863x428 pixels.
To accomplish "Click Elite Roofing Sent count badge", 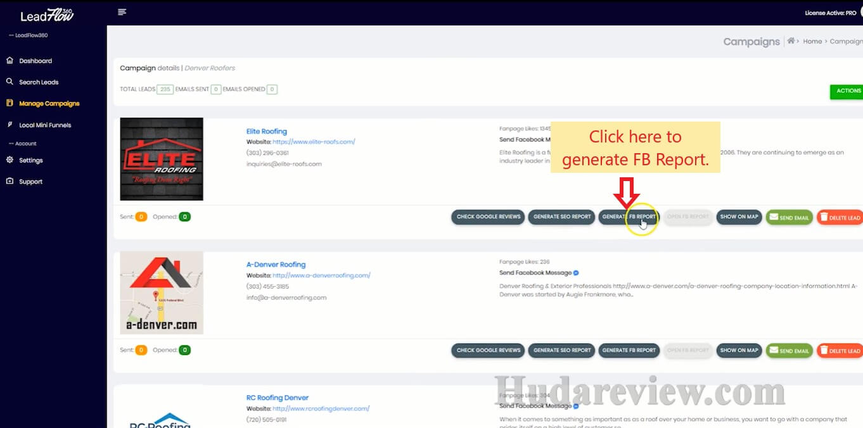I will click(x=141, y=217).
